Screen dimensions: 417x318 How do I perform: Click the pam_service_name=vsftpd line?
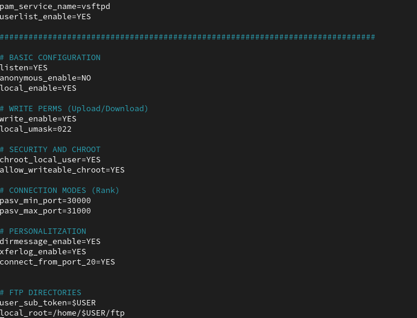(x=55, y=7)
